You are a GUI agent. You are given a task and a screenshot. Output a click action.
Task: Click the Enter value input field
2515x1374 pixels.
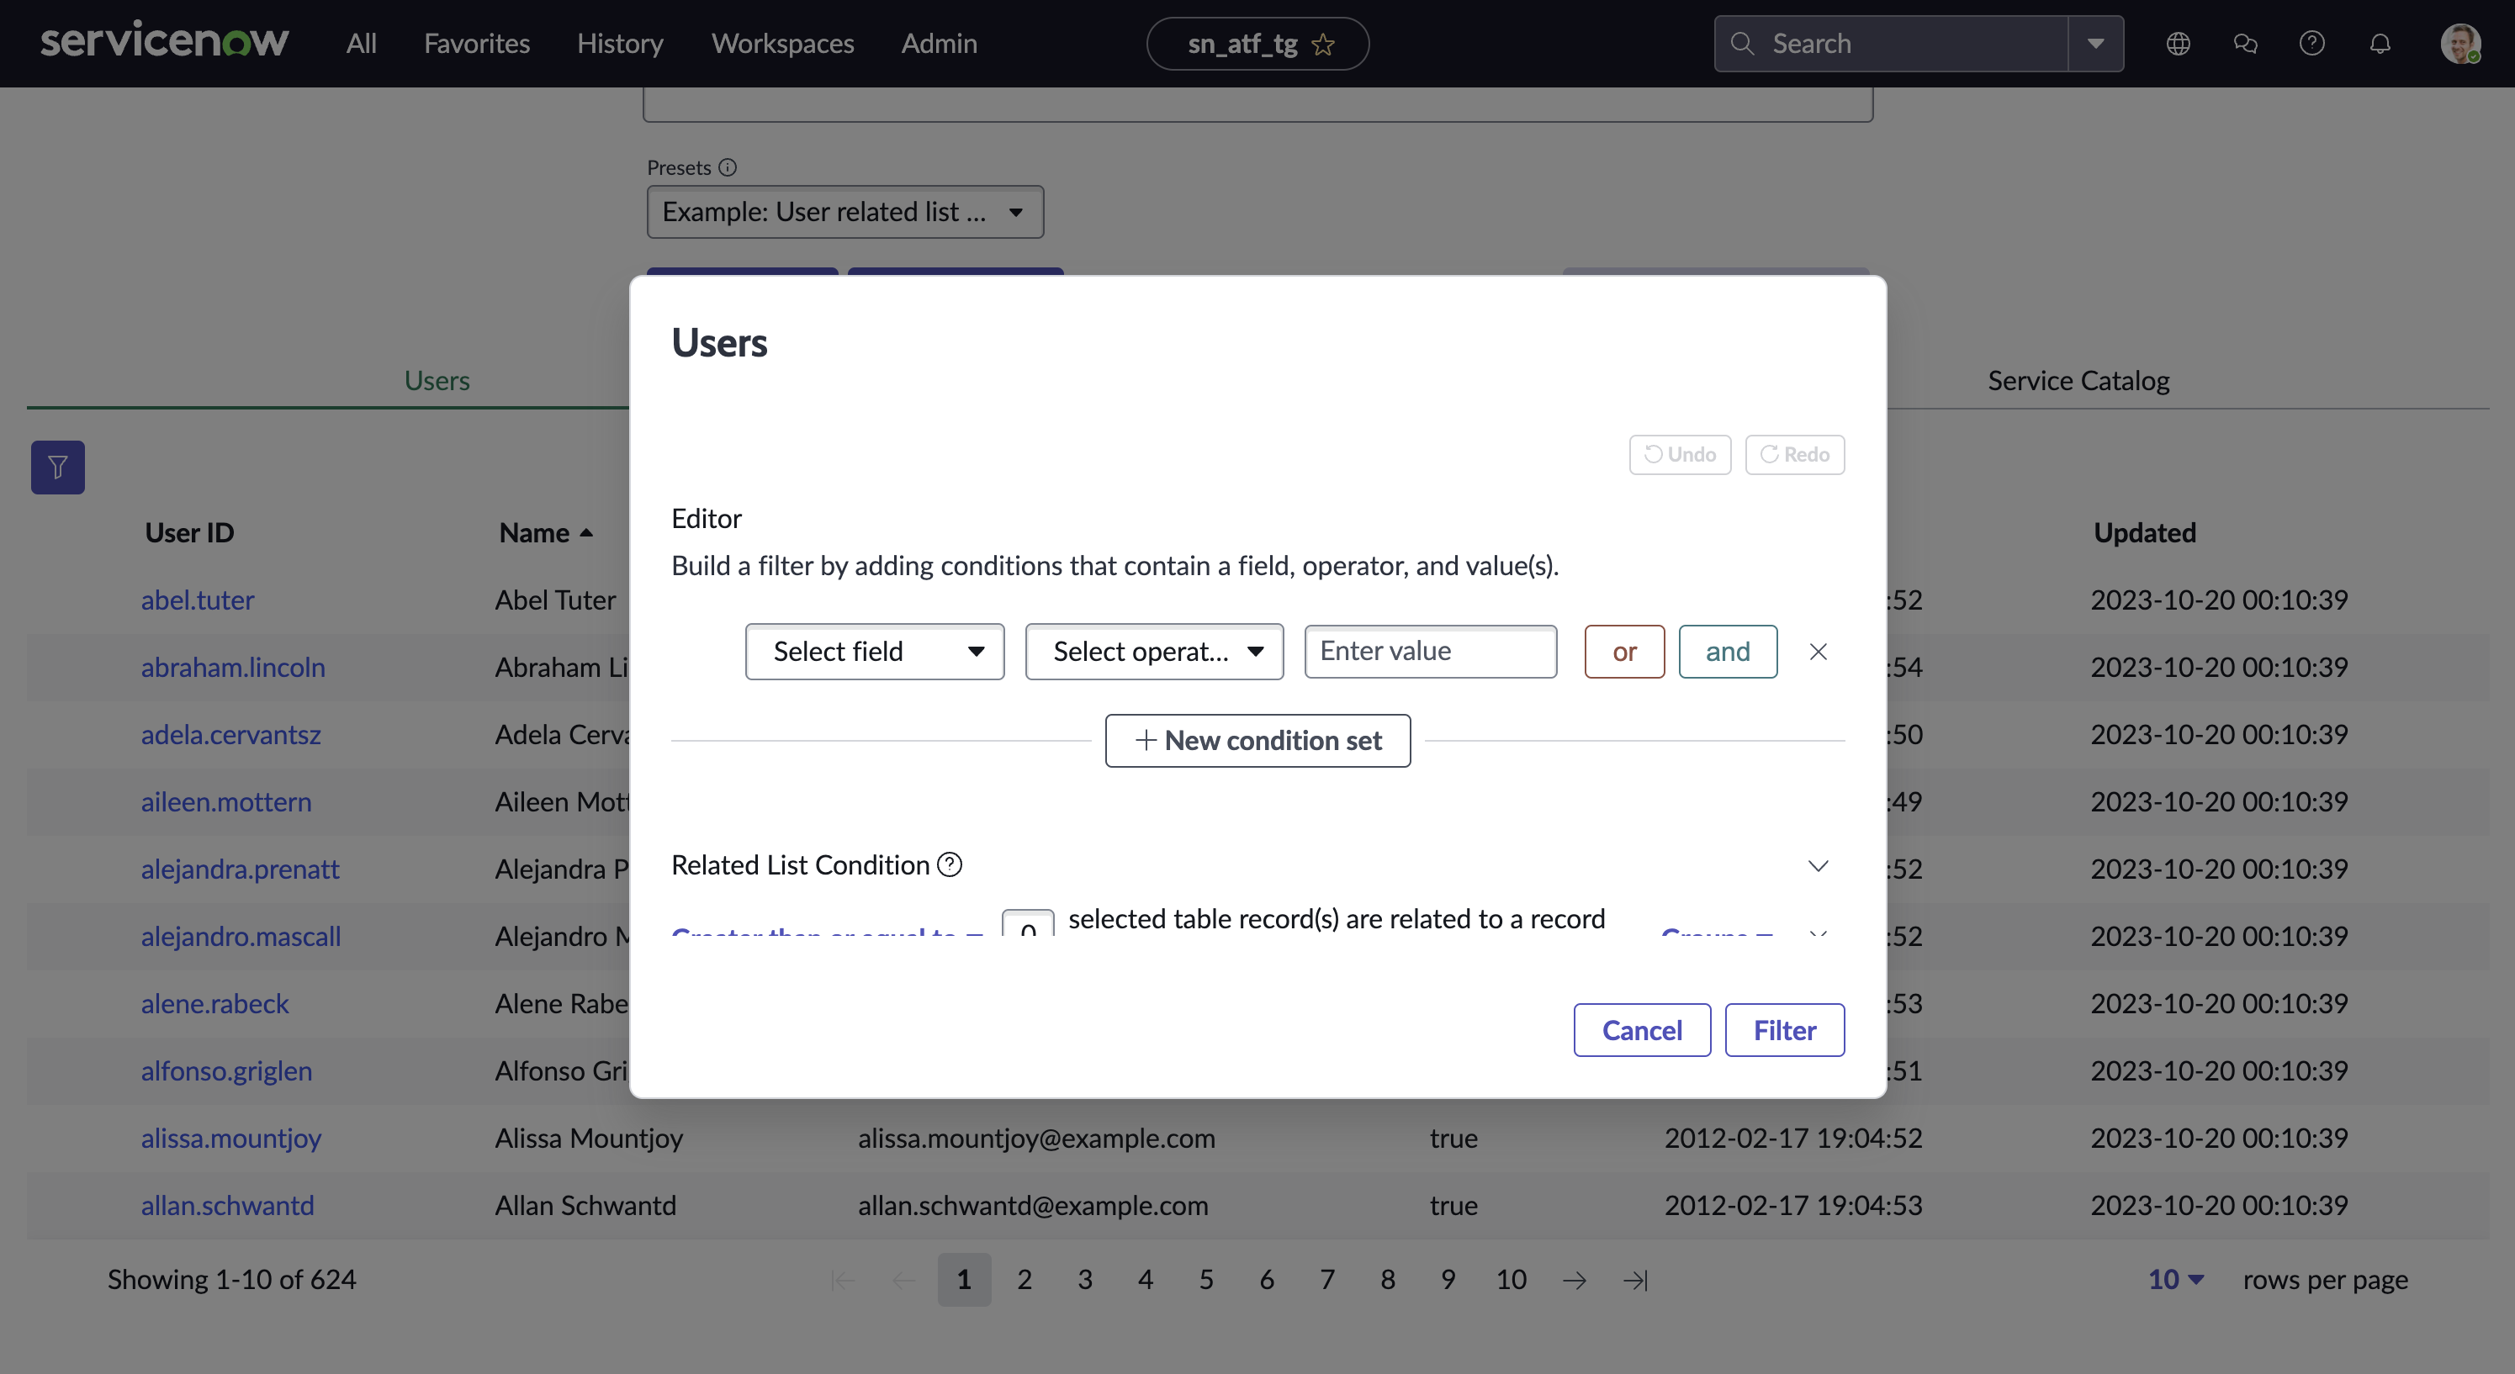[1430, 652]
